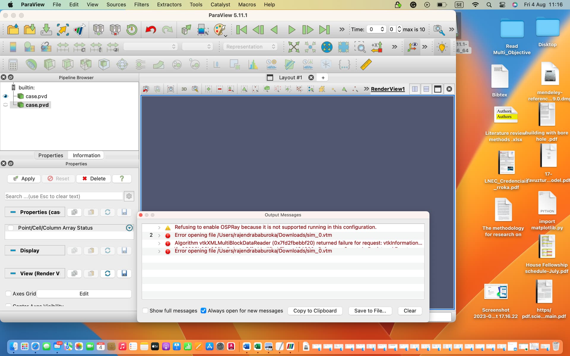Click the Copy to Clipboard button
This screenshot has height=356, width=570.
[315, 311]
